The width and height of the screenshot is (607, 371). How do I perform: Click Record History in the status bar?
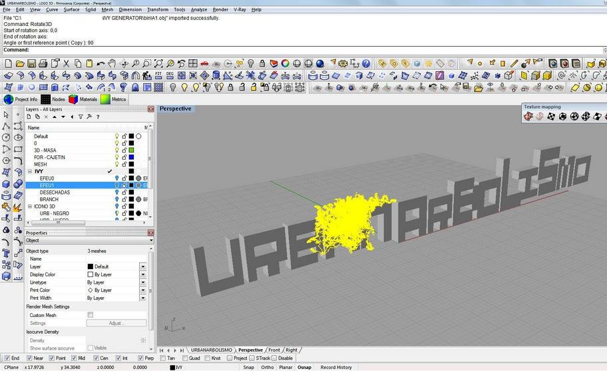coord(336,367)
